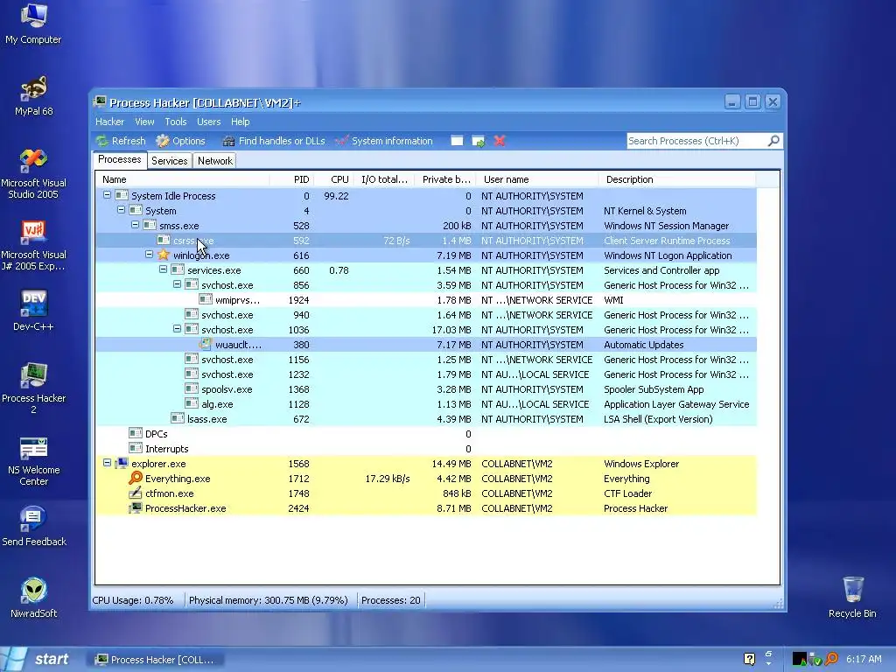The width and height of the screenshot is (896, 672).
Task: Open the Tools menu
Action: [x=175, y=122]
